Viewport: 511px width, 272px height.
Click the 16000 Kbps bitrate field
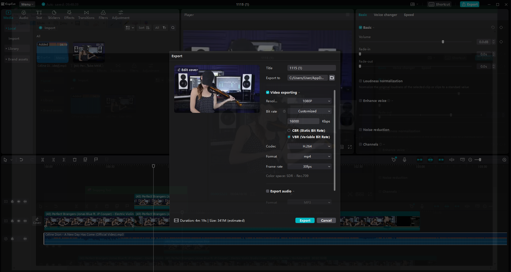[303, 121]
